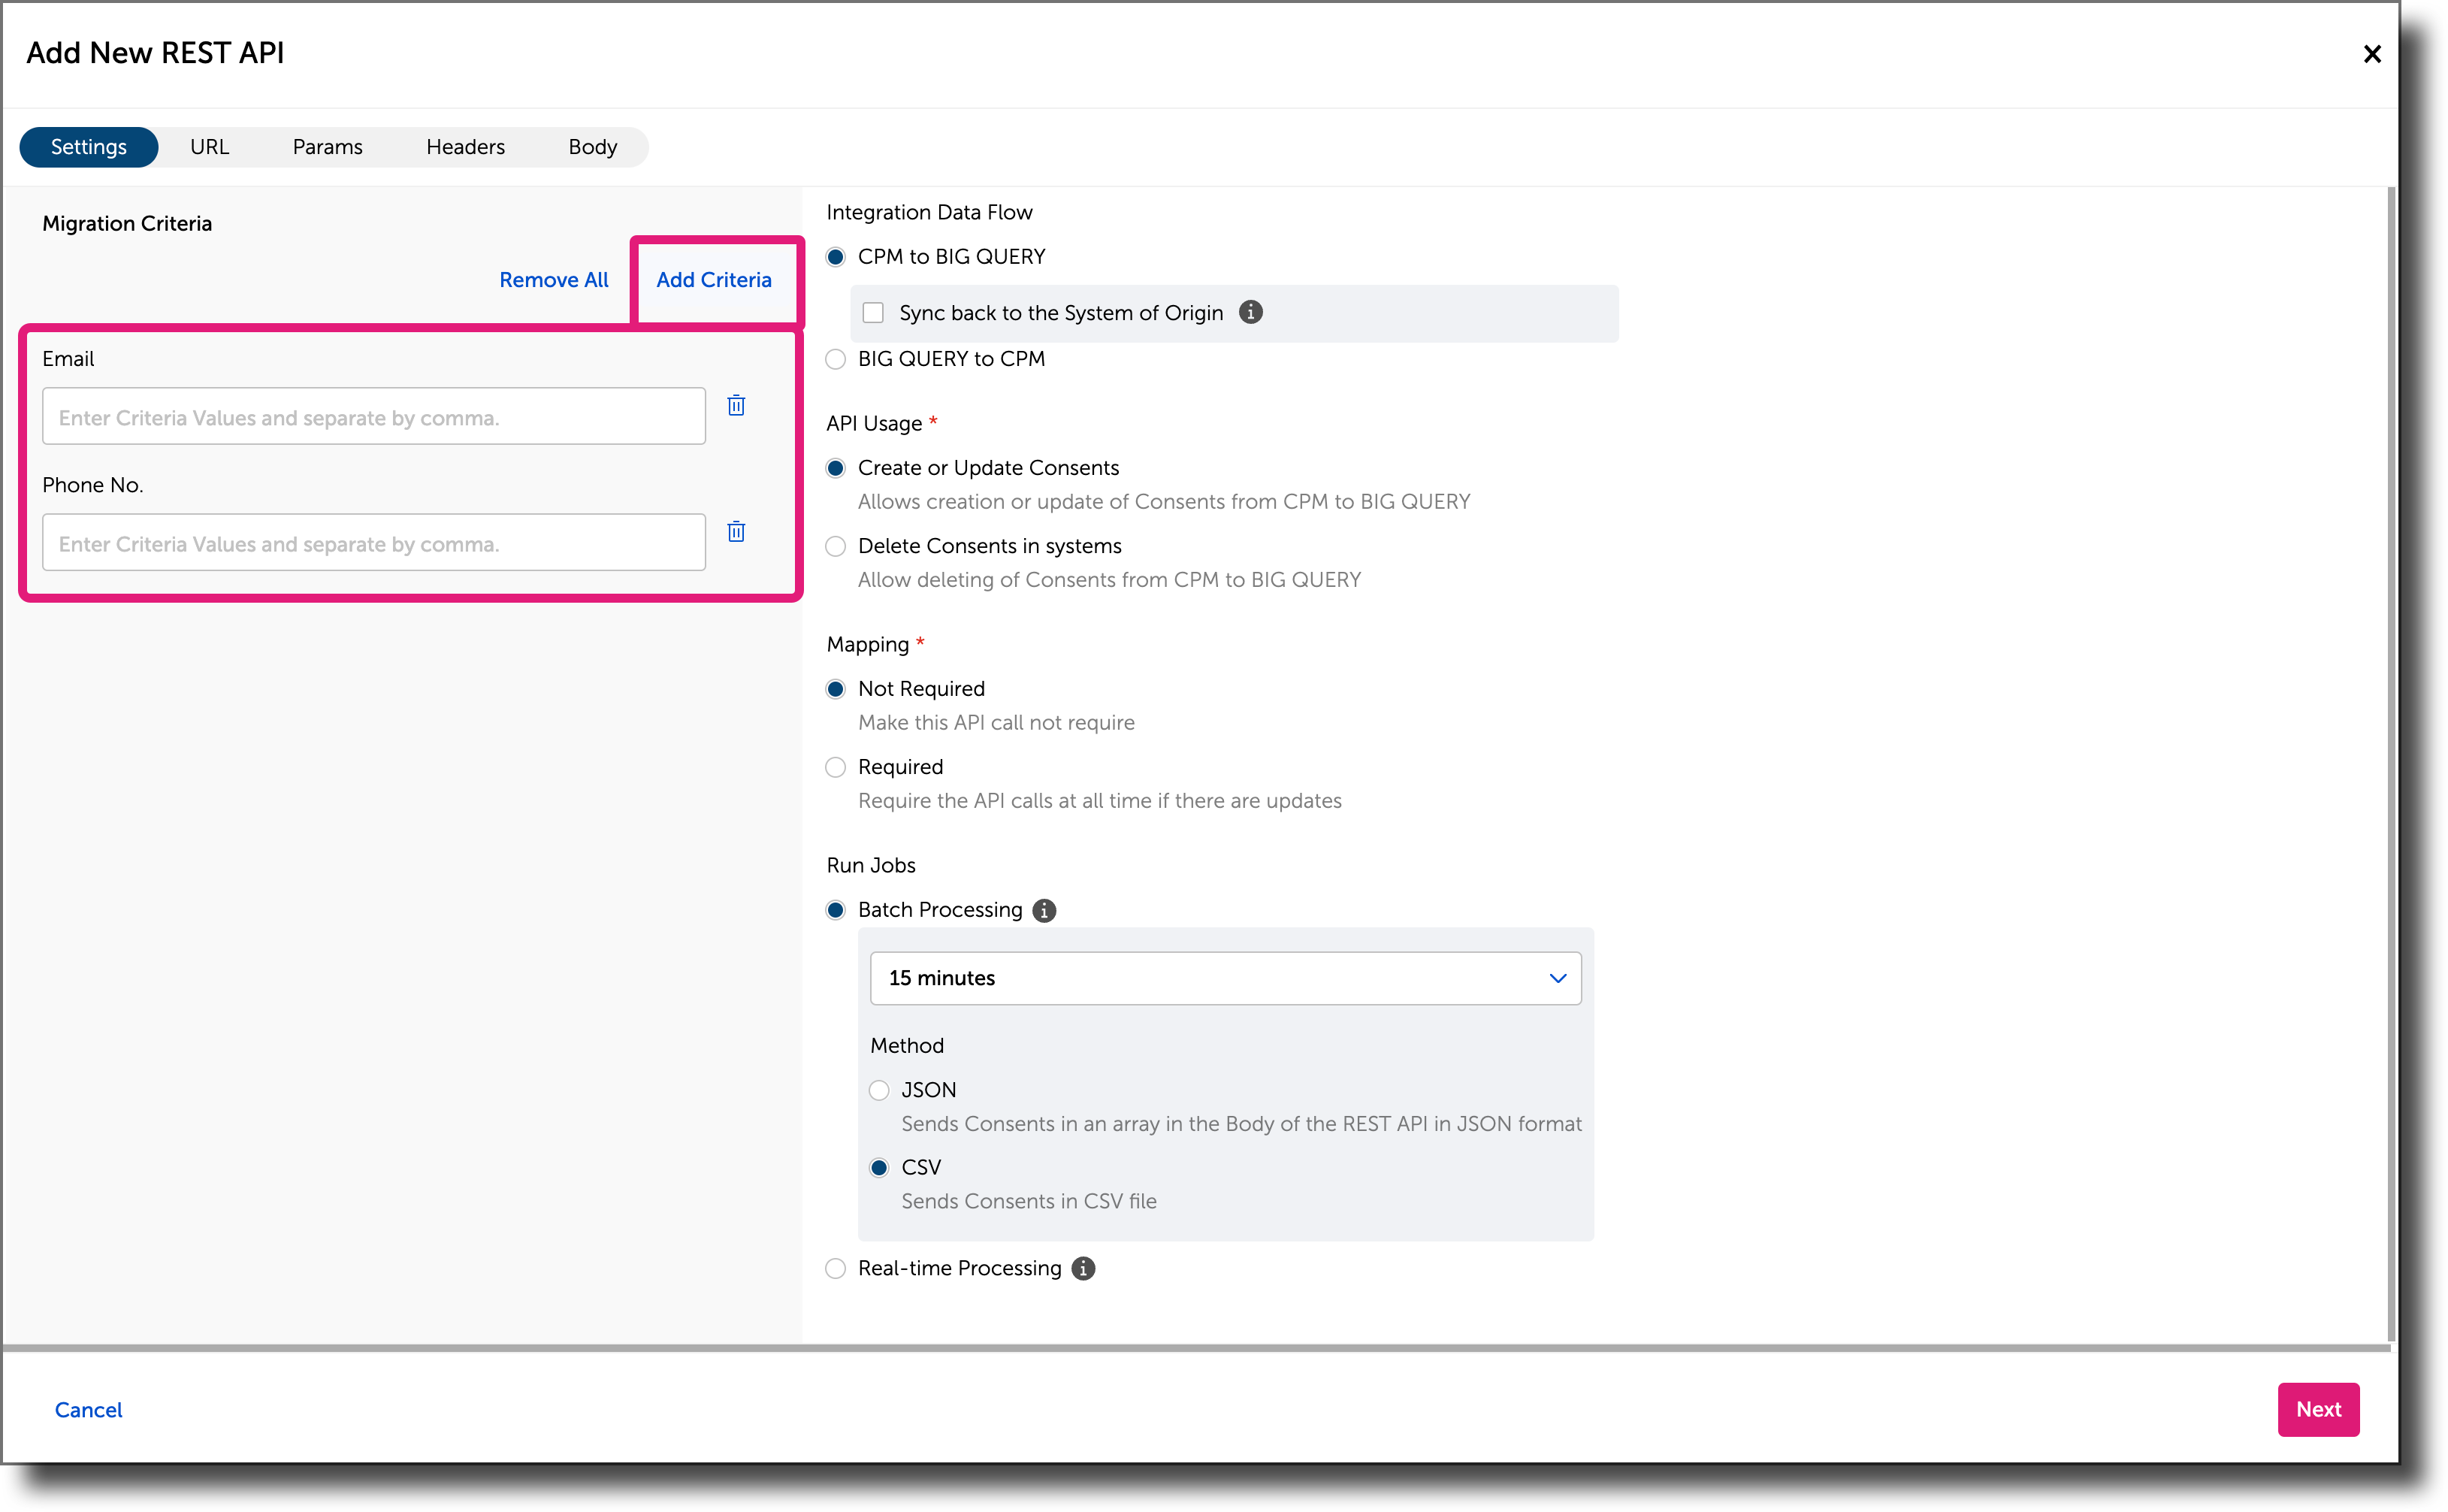Show Real-time Processing info tooltip
Screen dimensions: 2448x1512
(x=1083, y=1269)
